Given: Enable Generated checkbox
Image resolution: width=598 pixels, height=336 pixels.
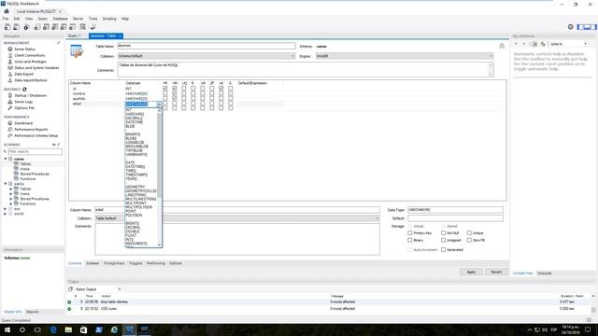Looking at the screenshot, I should 443,250.
